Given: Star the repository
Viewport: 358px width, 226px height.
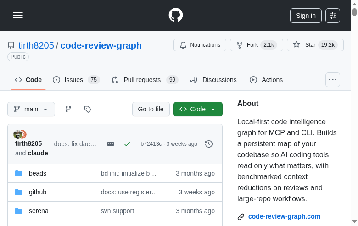Looking at the screenshot, I should click(315, 45).
